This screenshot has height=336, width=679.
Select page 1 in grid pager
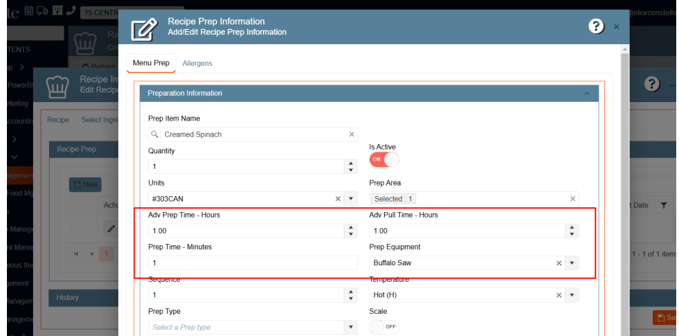pyautogui.click(x=106, y=254)
